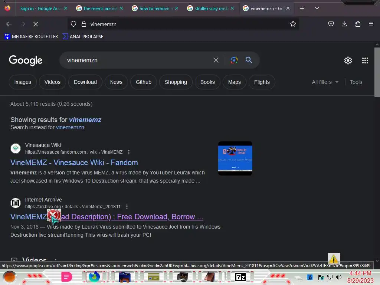Open more options for Internet Archive result

127,207
